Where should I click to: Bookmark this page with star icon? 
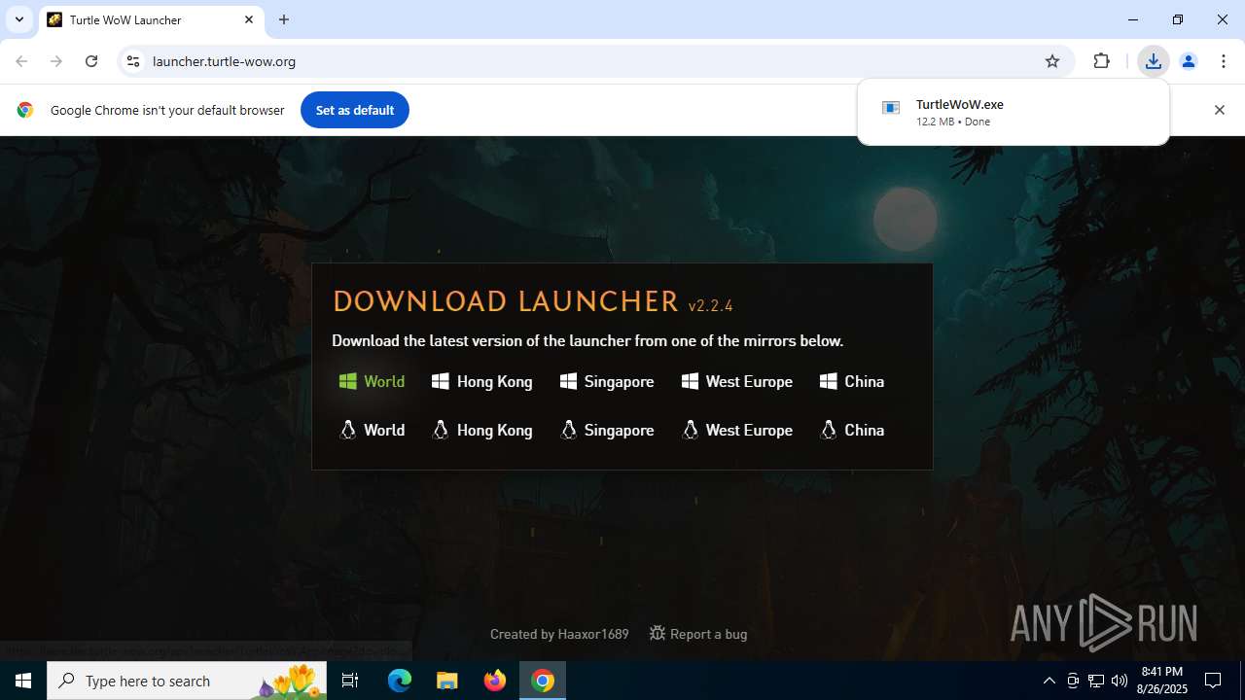(x=1052, y=61)
